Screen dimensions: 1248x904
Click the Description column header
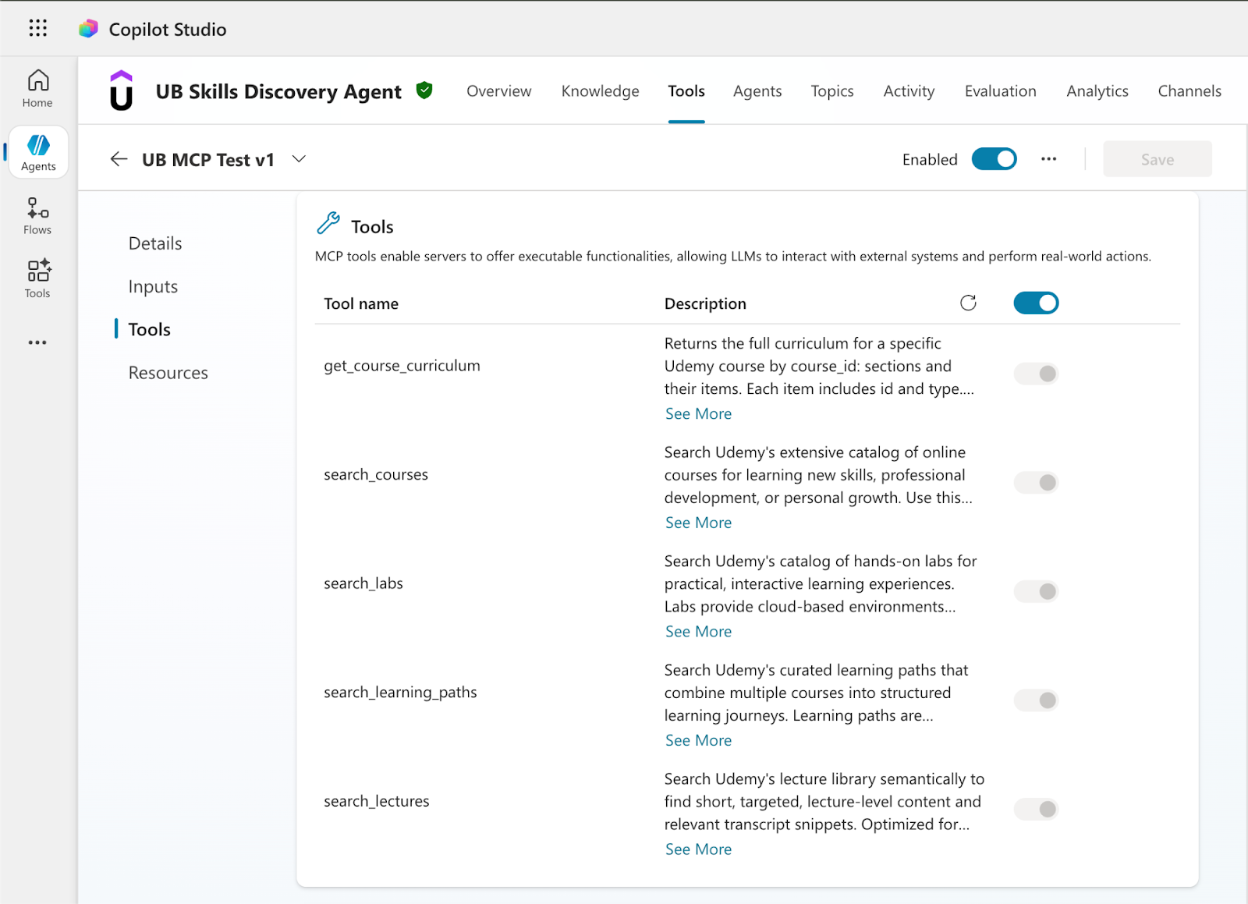pos(705,303)
